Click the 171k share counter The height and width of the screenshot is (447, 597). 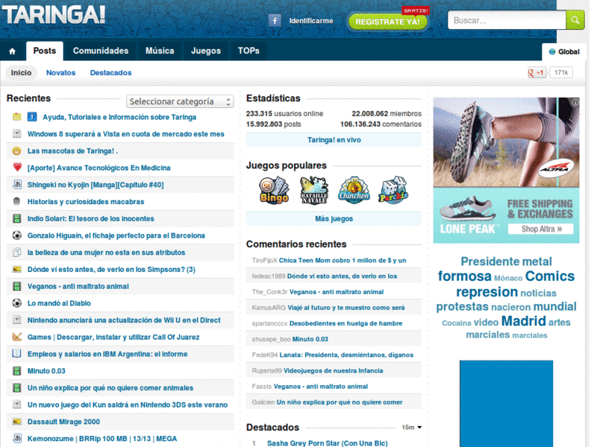point(561,72)
